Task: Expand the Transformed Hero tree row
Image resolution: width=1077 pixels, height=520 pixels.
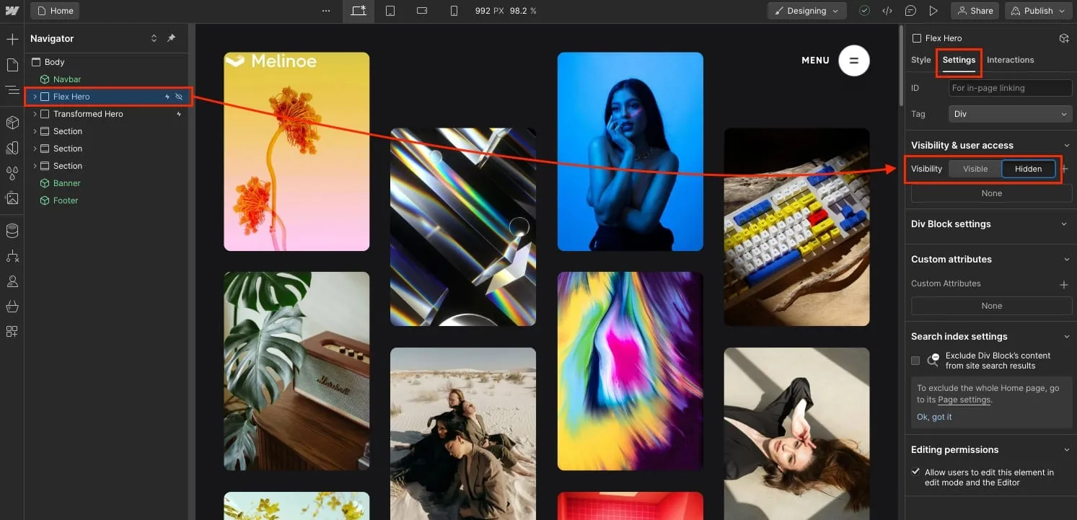Action: tap(35, 114)
